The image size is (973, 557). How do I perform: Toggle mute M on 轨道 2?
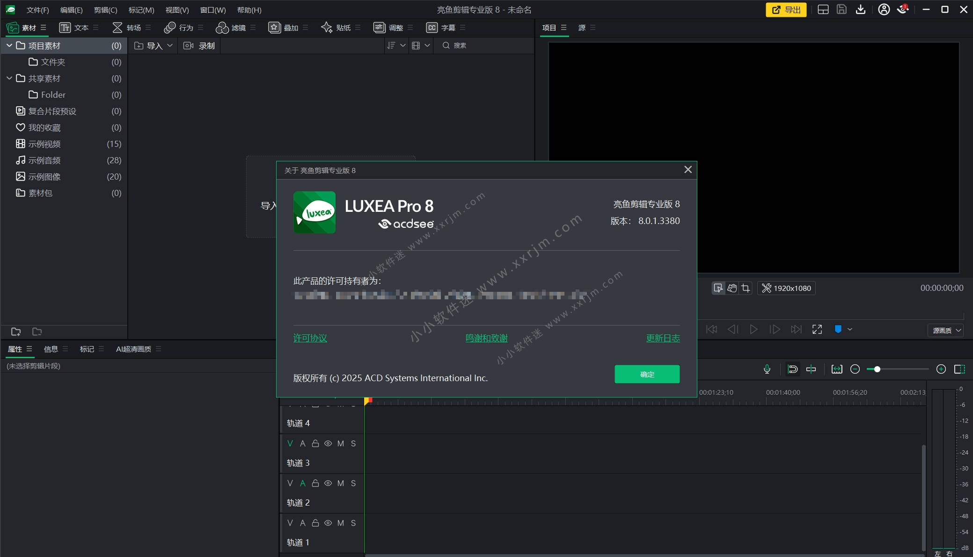pos(341,483)
